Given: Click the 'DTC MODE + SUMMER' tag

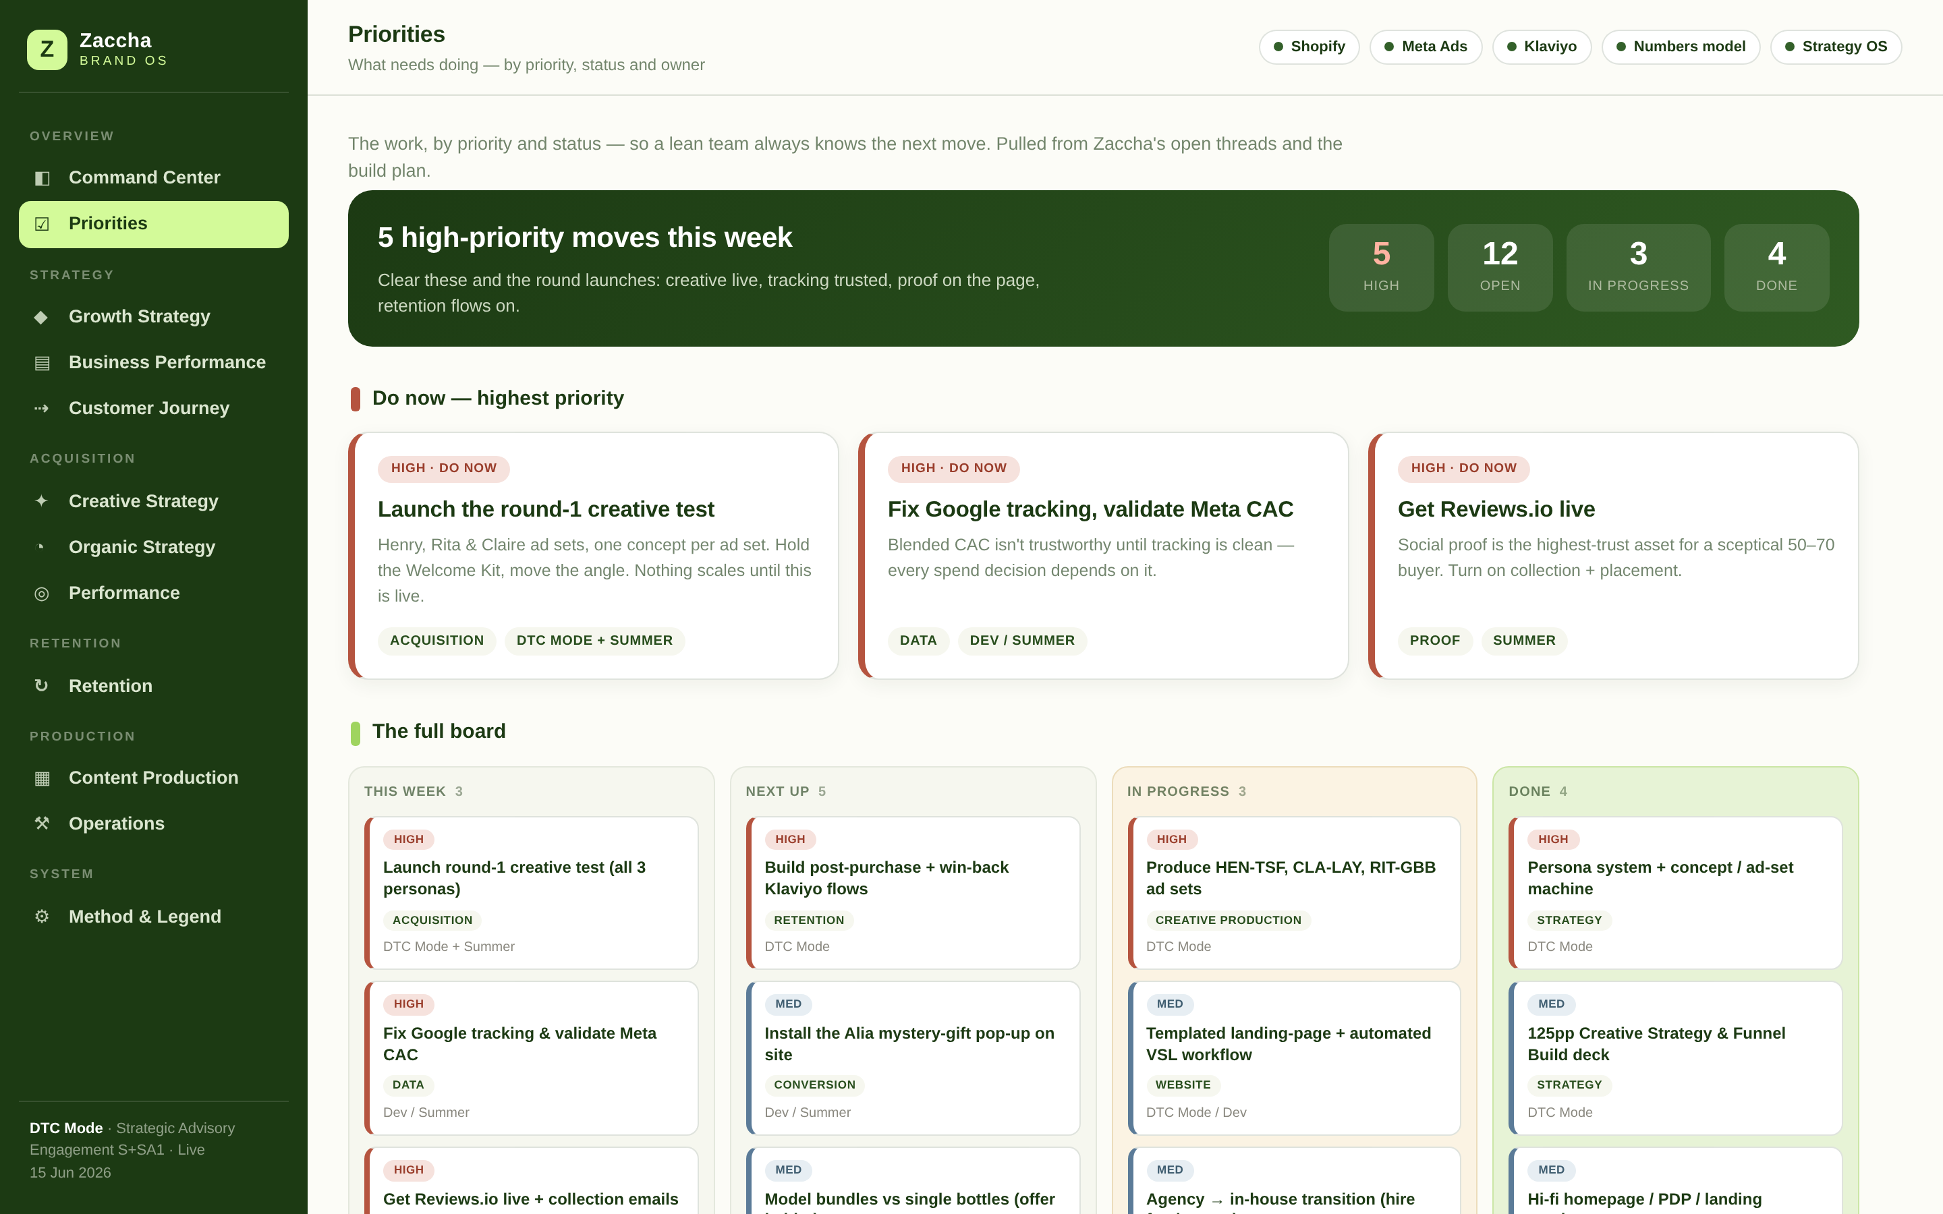Looking at the screenshot, I should point(594,641).
